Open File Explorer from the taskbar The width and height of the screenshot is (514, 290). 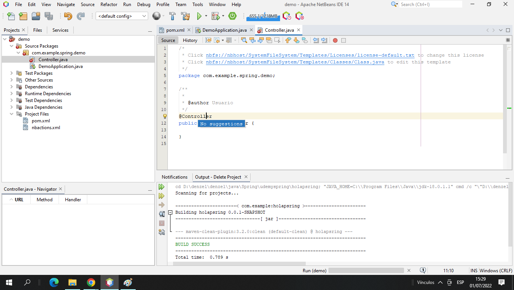73,282
